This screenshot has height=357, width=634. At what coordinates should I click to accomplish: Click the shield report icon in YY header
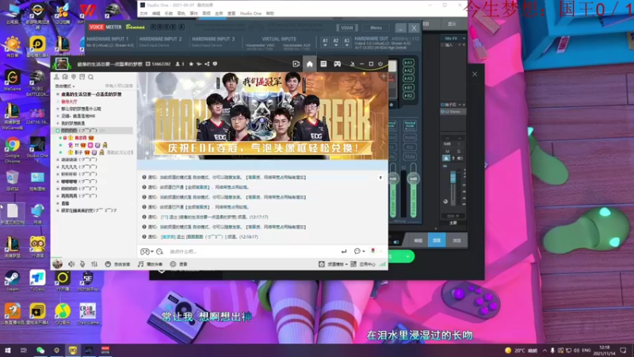tap(215, 64)
